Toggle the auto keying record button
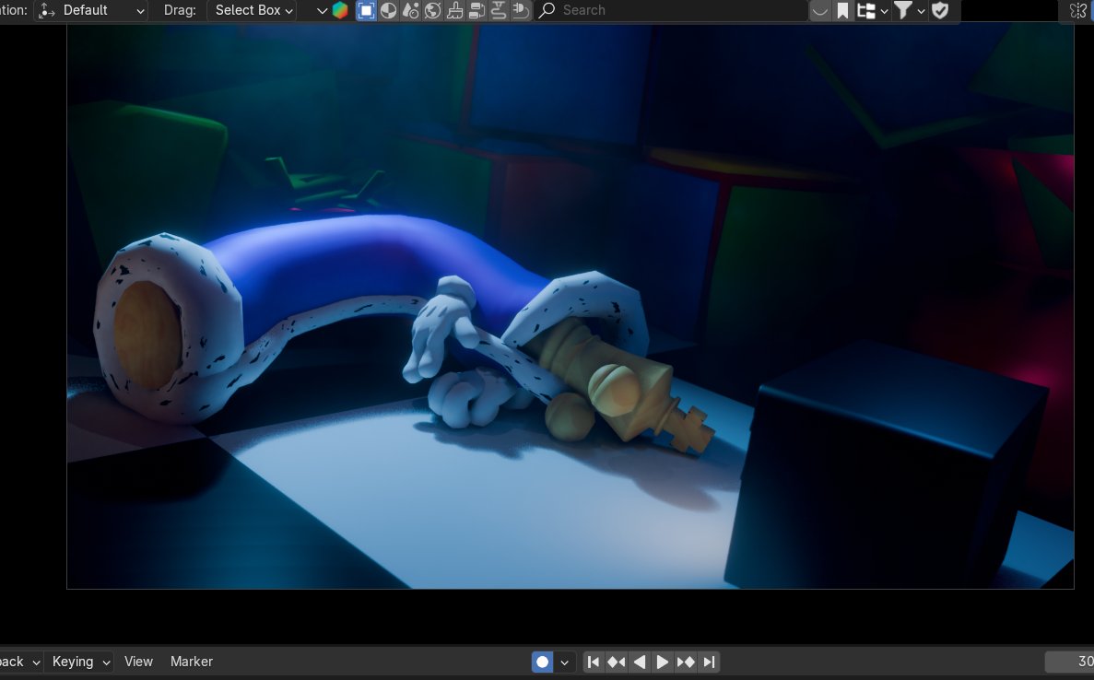Image resolution: width=1094 pixels, height=680 pixels. (x=542, y=662)
